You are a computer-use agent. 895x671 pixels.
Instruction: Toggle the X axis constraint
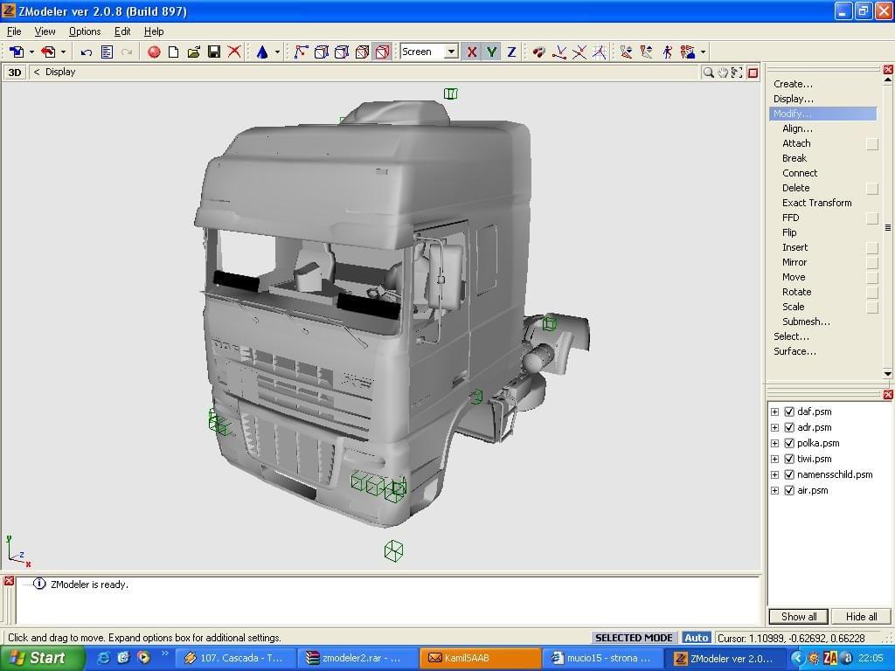(x=471, y=52)
